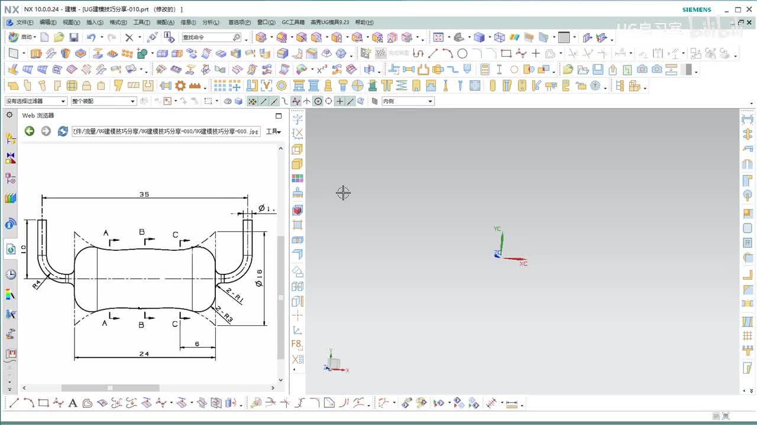This screenshot has width=757, height=425.
Task: Click the Undo arrow icon
Action: coord(90,37)
